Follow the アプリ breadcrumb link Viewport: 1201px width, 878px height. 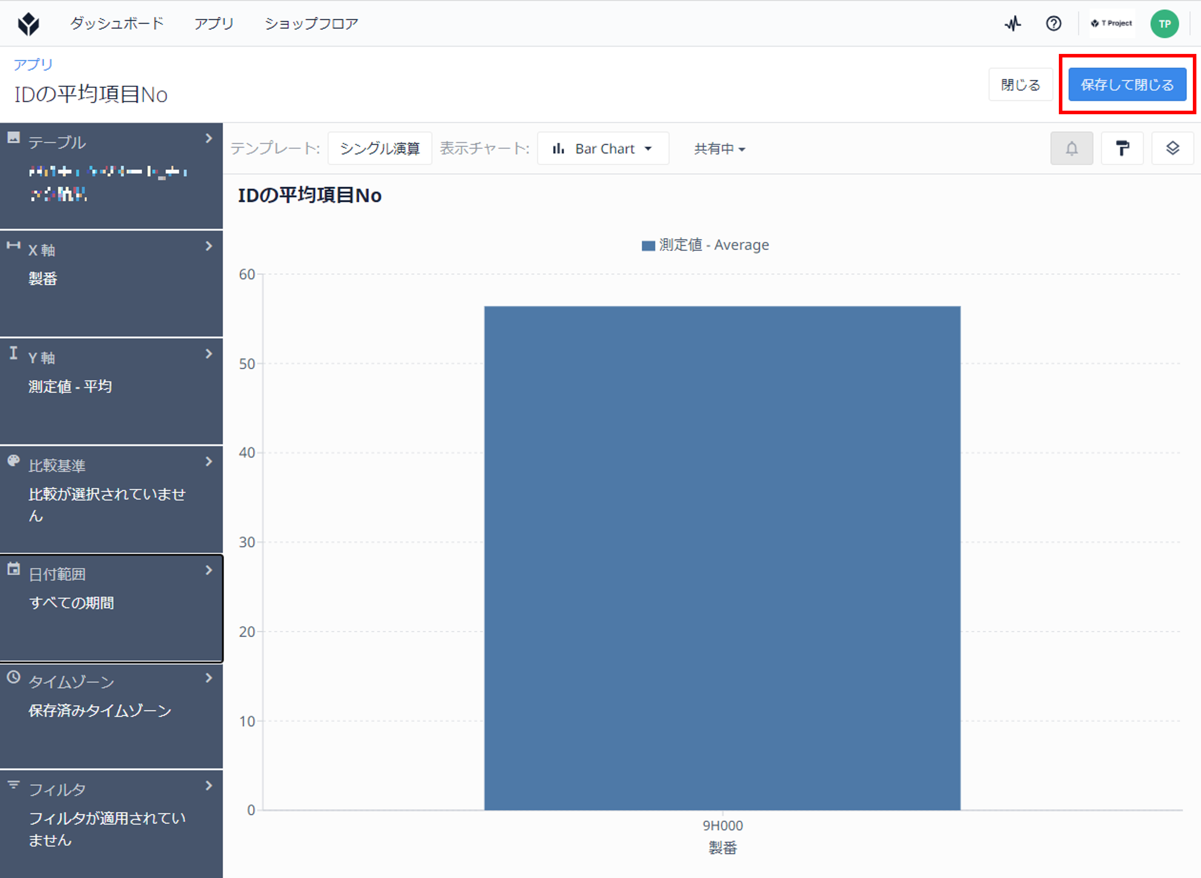tap(33, 64)
